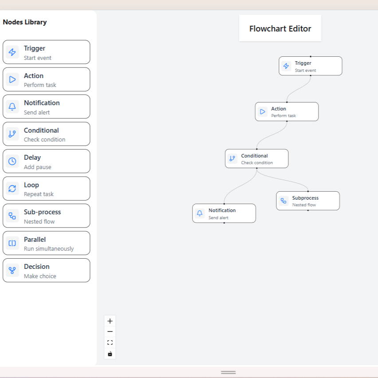Click the play Action icon in the library

(12, 79)
